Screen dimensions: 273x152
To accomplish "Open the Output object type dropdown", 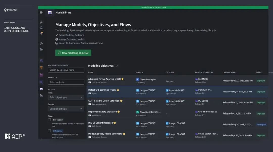I will 66,109.
